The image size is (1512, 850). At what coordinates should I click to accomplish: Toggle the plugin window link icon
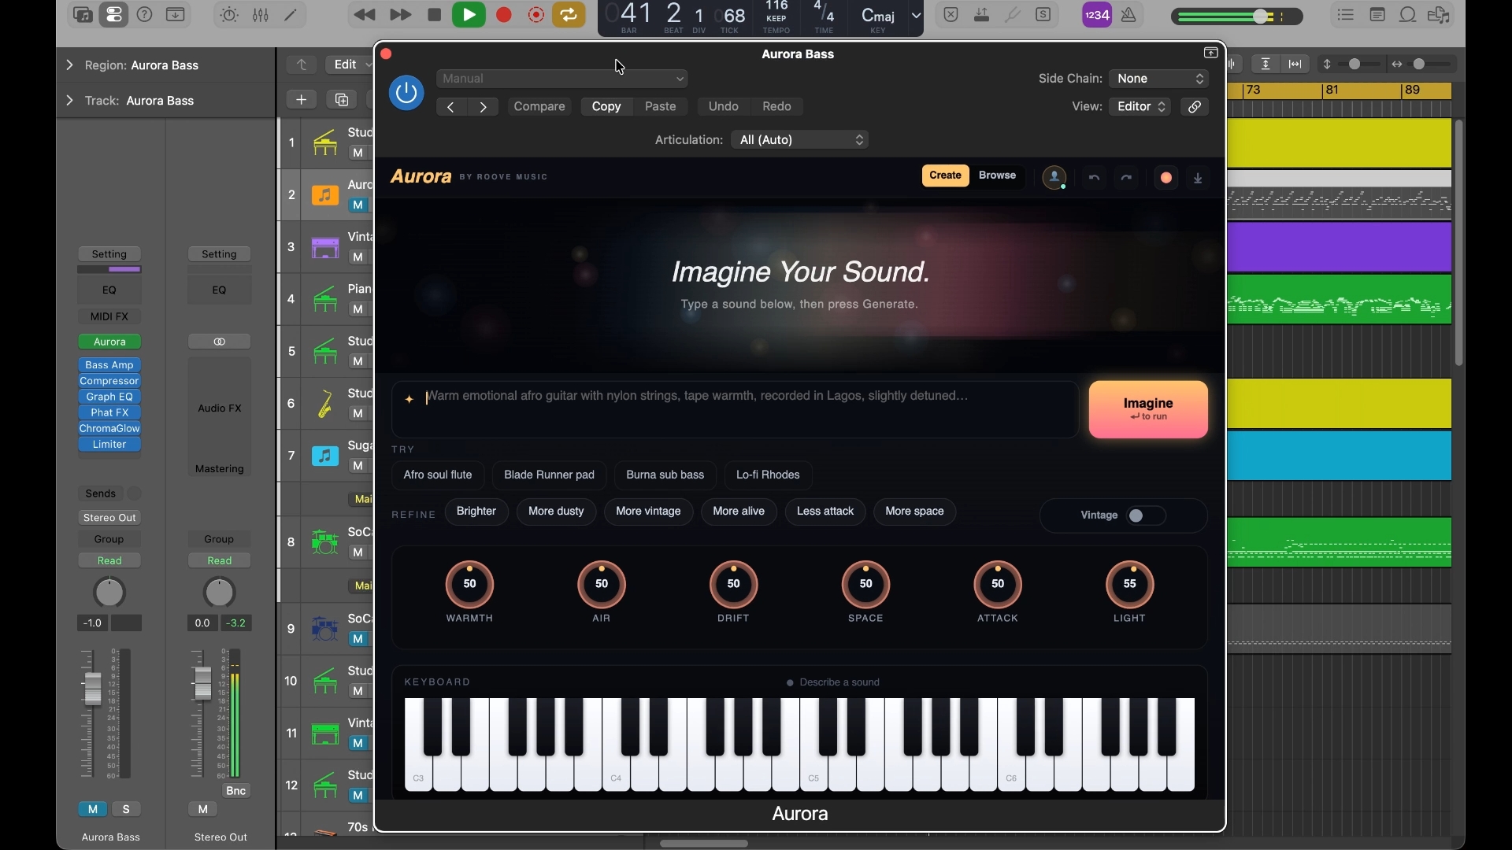(1195, 107)
